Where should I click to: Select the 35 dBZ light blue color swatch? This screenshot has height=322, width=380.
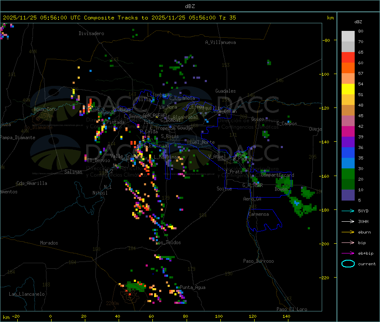[348, 163]
